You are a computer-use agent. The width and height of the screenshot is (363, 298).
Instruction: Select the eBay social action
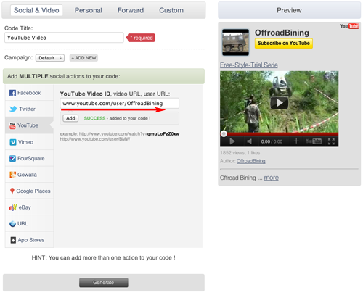click(29, 207)
